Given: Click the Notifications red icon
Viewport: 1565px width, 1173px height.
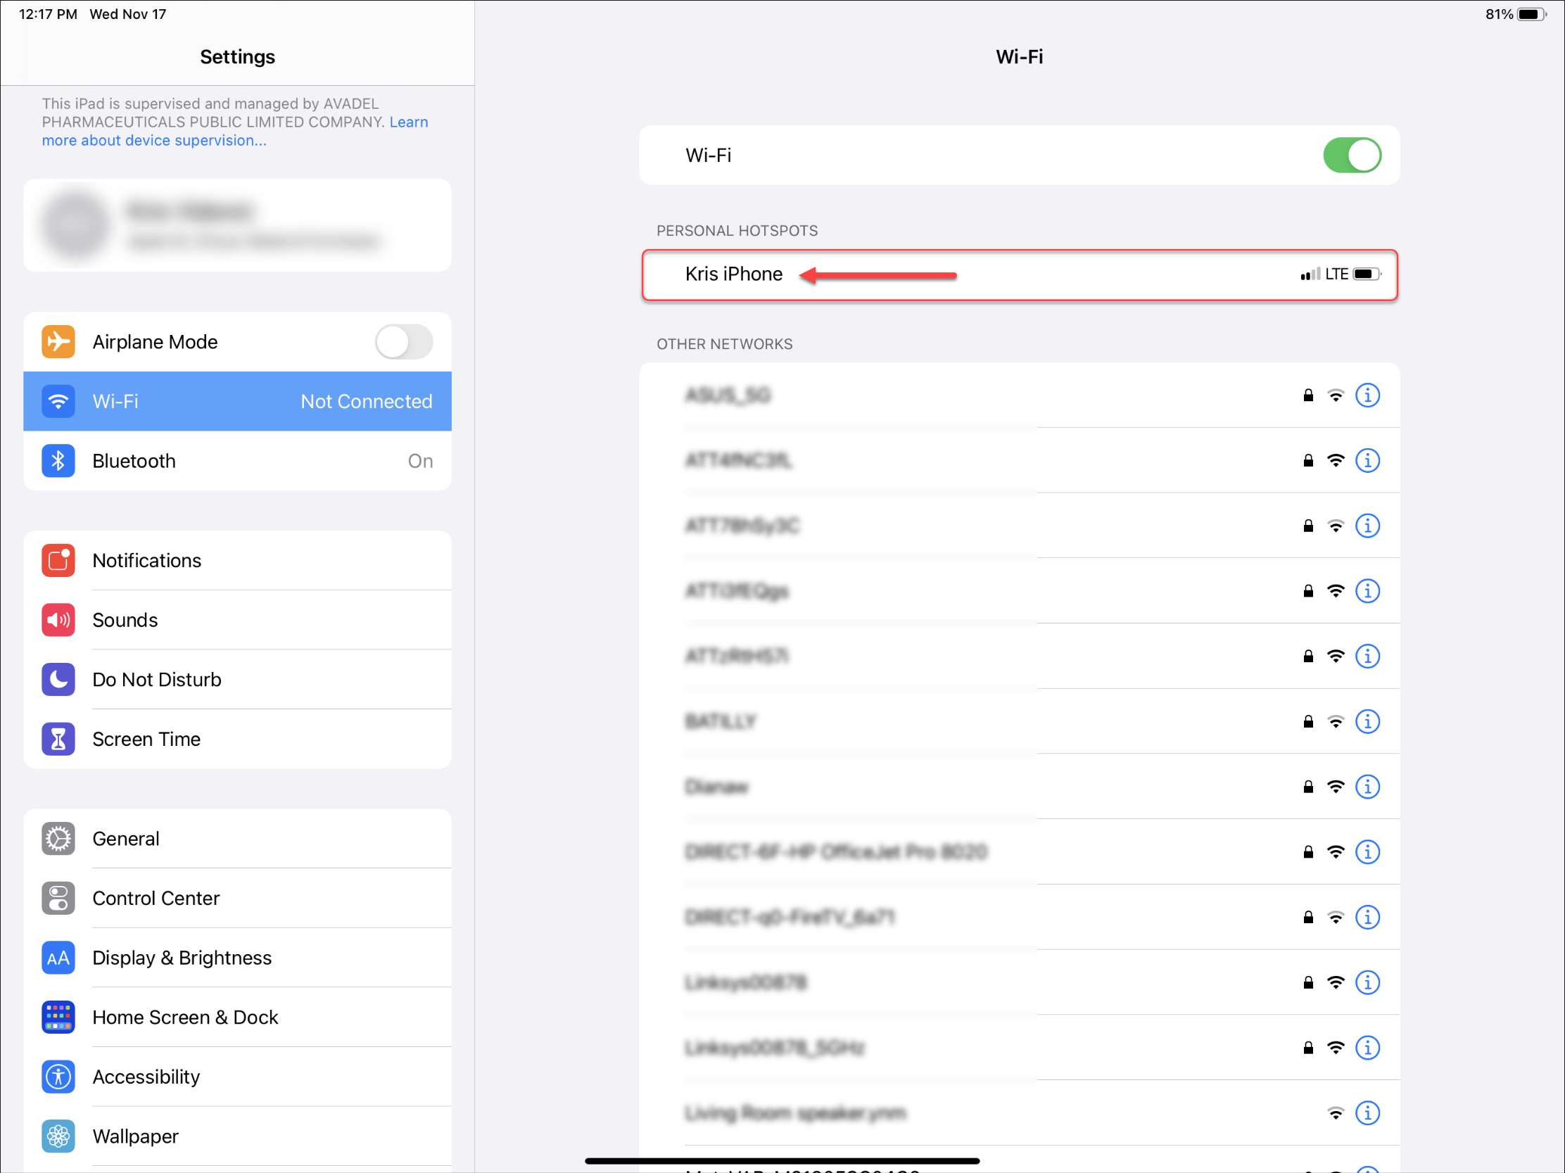Looking at the screenshot, I should tap(58, 560).
